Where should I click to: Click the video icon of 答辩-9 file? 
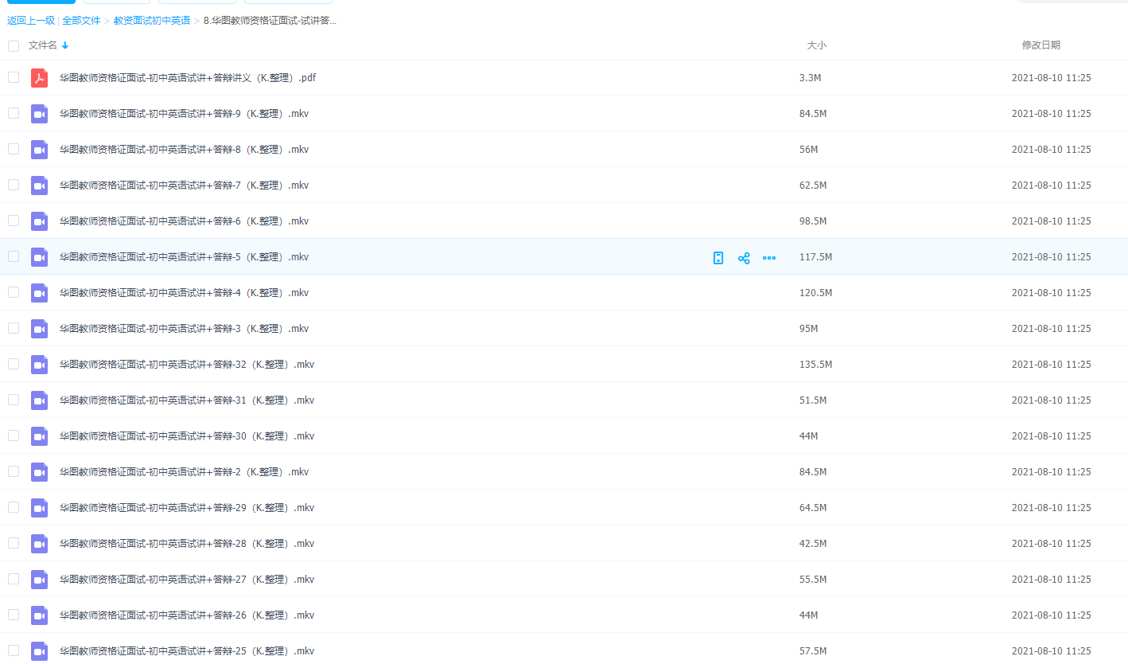point(39,114)
